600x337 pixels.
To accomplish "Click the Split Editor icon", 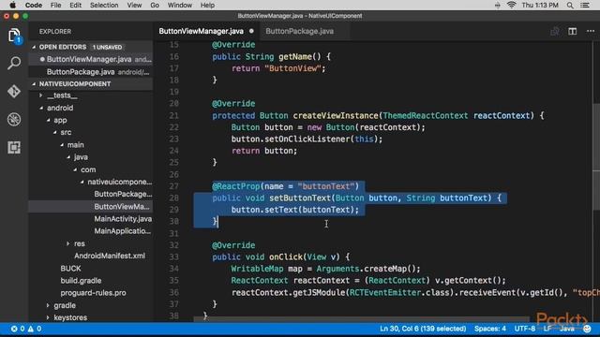I will click(572, 31).
